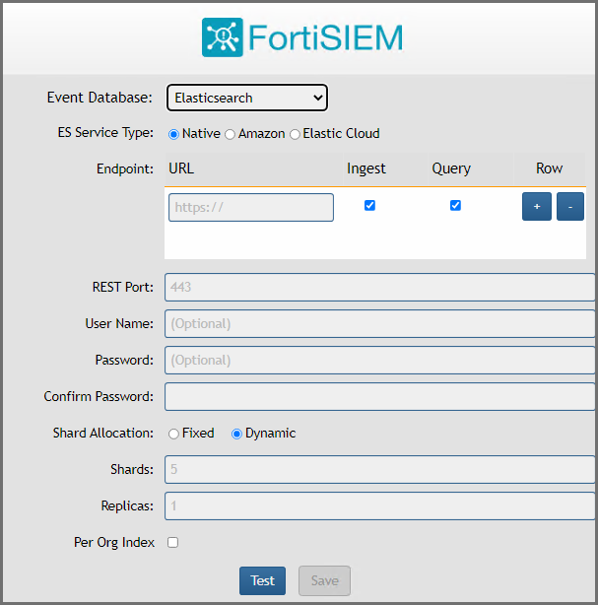Uncheck the Ingest checkbox

point(369,206)
